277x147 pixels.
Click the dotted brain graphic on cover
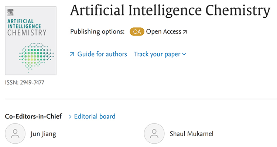click(36, 57)
